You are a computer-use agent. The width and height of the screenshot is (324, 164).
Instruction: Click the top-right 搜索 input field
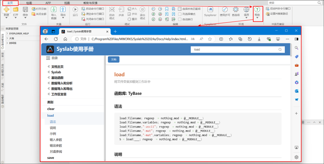coord(294,3)
